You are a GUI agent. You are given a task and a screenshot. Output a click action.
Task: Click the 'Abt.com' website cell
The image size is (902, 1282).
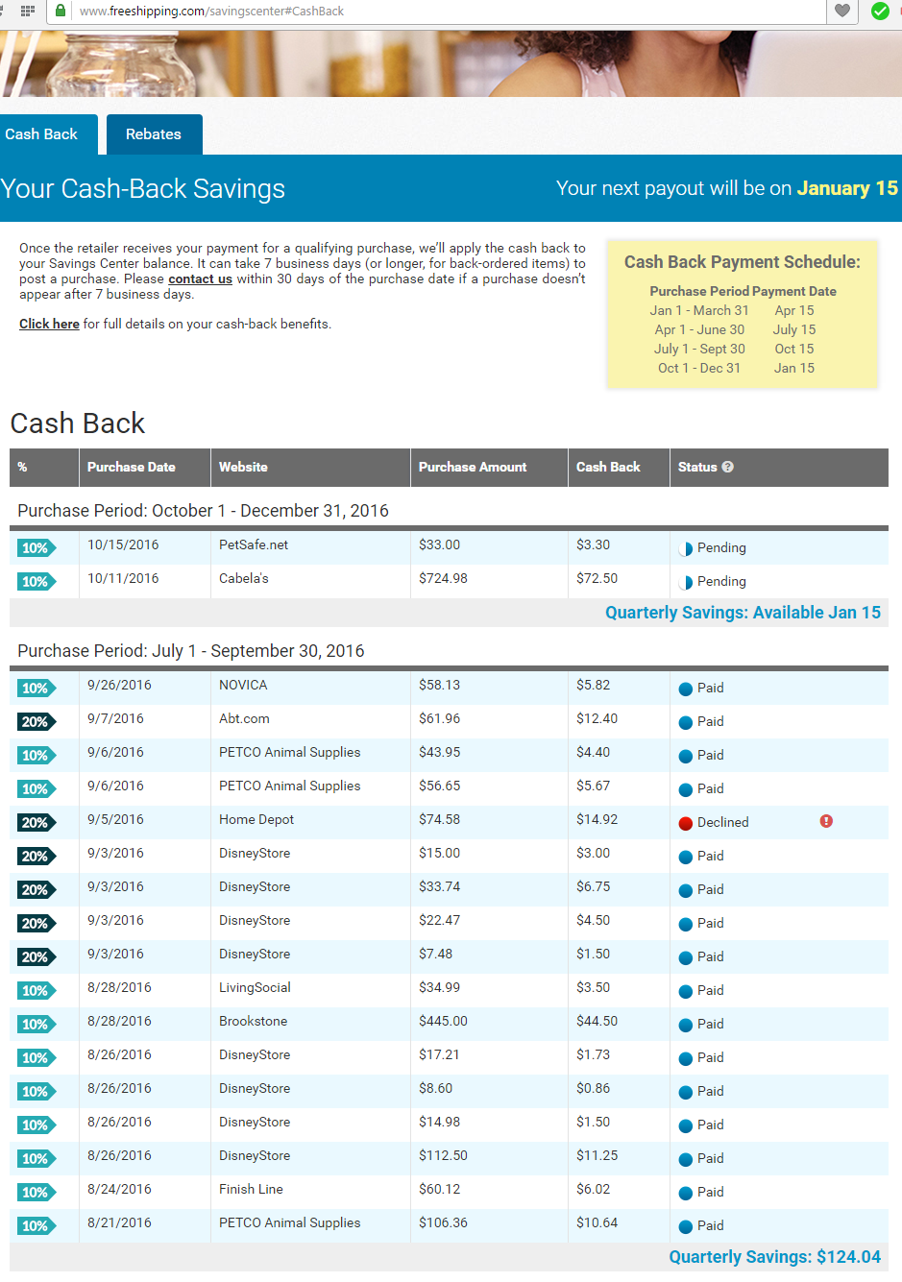coord(244,718)
